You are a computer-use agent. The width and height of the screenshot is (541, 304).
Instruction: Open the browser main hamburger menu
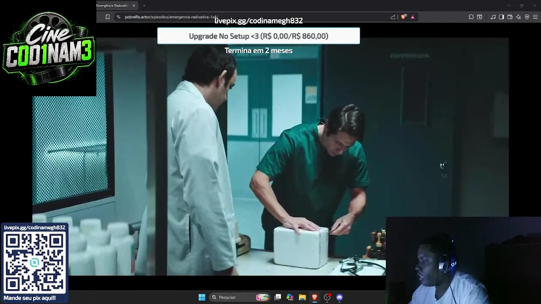(x=535, y=17)
